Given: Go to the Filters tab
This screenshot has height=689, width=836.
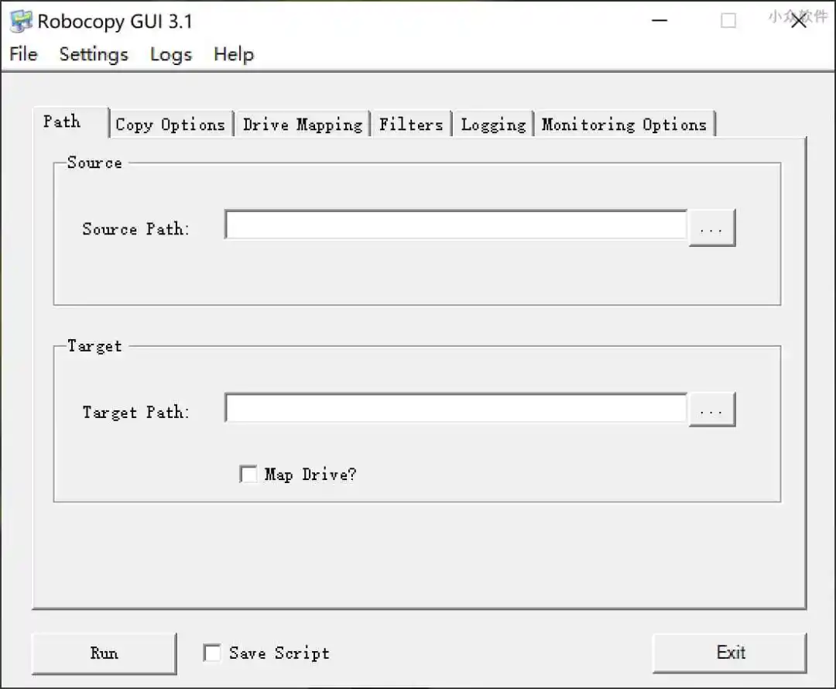Looking at the screenshot, I should pyautogui.click(x=411, y=125).
